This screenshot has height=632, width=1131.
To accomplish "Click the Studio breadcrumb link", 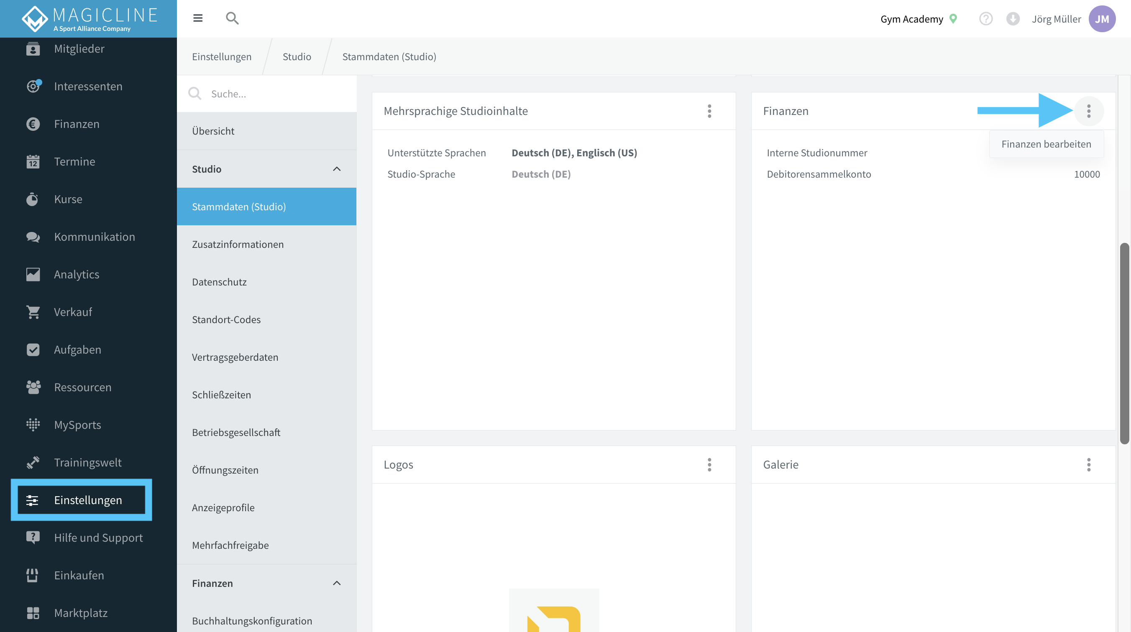I will 297,56.
